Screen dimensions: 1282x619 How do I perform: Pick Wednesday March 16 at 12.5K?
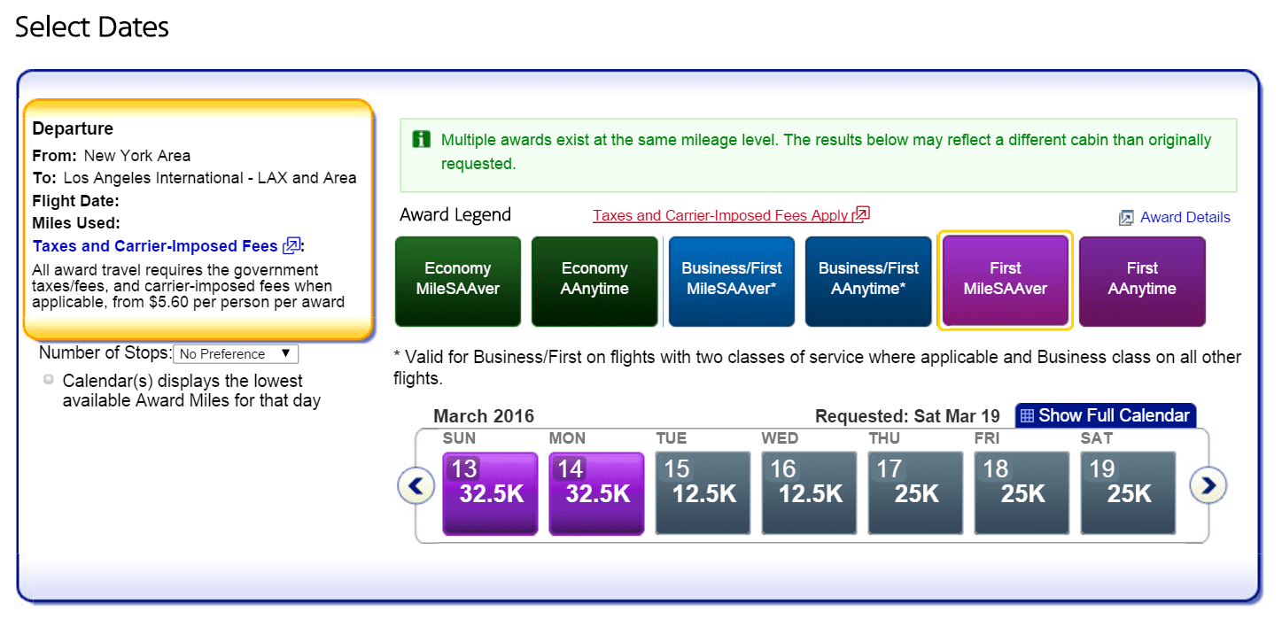click(x=809, y=493)
